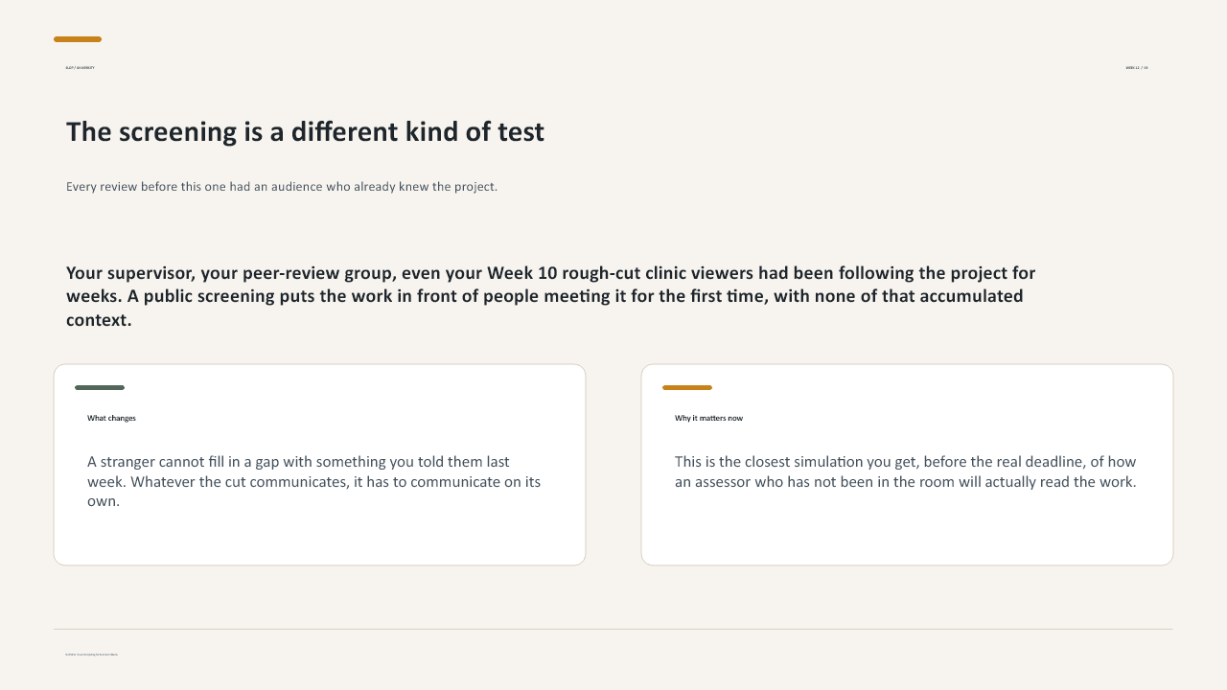Click the orange accent bar in 'Why it matters now' card
The width and height of the screenshot is (1227, 690).
click(687, 388)
